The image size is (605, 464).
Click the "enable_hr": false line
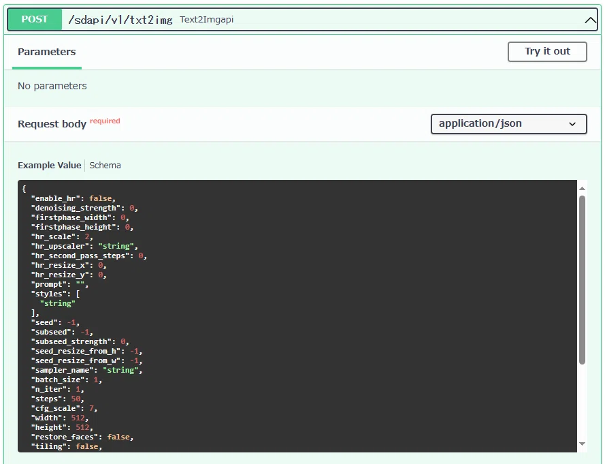[73, 198]
